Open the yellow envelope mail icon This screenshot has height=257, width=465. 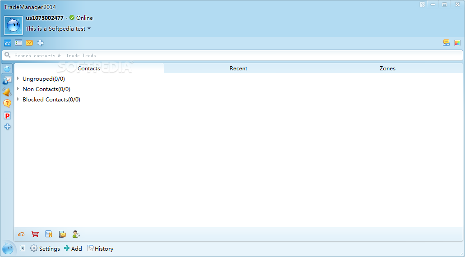pos(29,43)
